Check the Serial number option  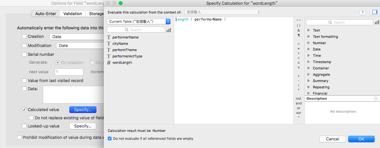(24, 54)
